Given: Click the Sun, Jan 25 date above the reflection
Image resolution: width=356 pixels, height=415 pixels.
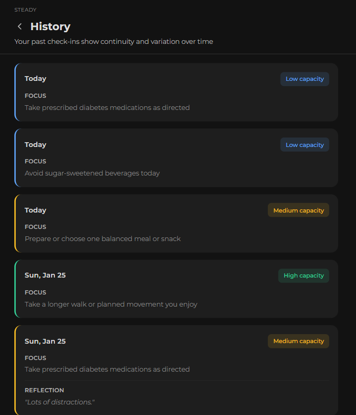Looking at the screenshot, I should tap(45, 341).
